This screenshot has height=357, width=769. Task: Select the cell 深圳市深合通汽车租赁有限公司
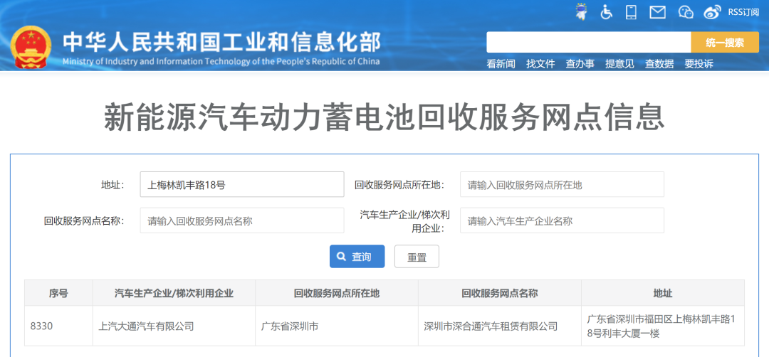pos(500,326)
